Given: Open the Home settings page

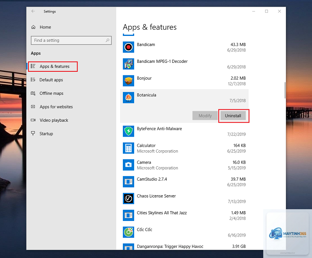Looking at the screenshot, I should tap(45, 27).
